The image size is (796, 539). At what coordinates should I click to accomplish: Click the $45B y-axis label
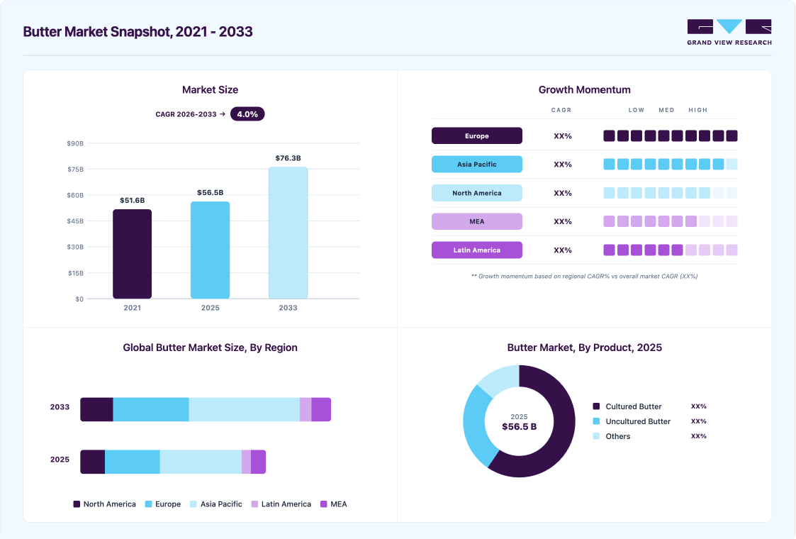[x=75, y=221]
